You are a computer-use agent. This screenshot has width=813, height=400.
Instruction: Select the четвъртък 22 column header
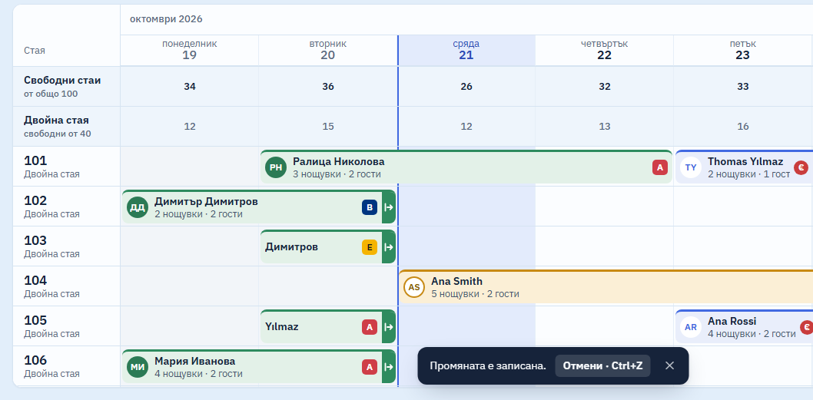click(x=605, y=50)
